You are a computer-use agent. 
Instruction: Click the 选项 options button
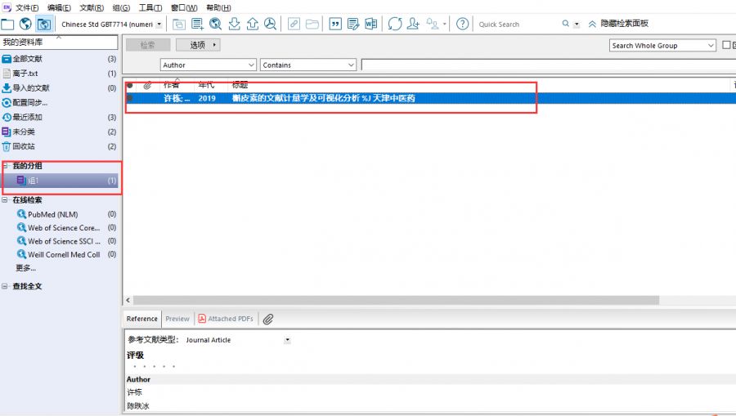198,45
